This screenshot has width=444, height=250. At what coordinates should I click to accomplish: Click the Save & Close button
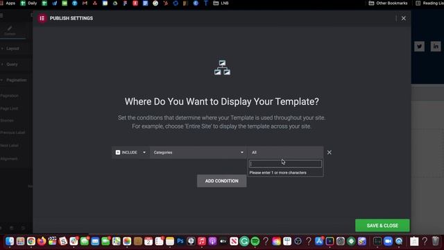382,226
